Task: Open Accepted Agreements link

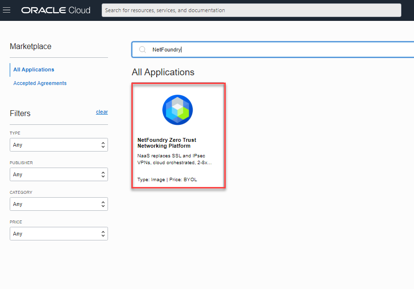Action: click(40, 84)
